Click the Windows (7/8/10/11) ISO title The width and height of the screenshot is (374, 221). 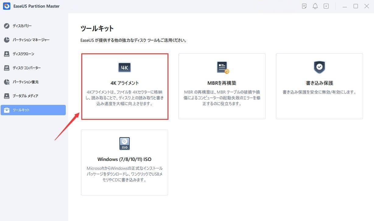124,159
